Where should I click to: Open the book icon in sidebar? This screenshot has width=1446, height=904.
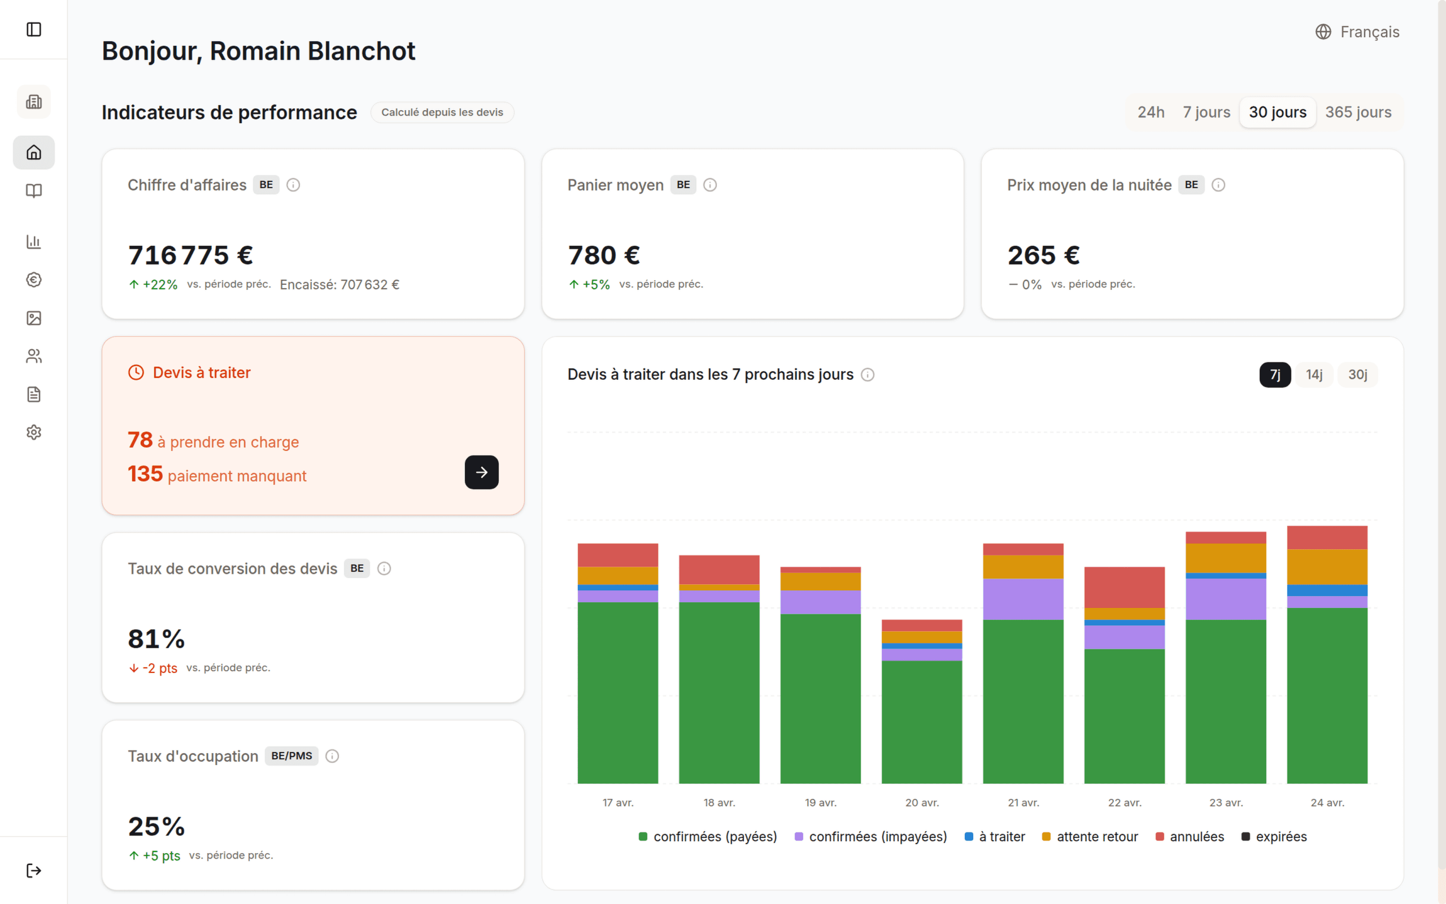point(34,191)
